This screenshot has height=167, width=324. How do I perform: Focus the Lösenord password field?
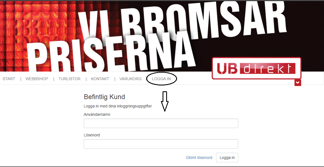coord(161,144)
